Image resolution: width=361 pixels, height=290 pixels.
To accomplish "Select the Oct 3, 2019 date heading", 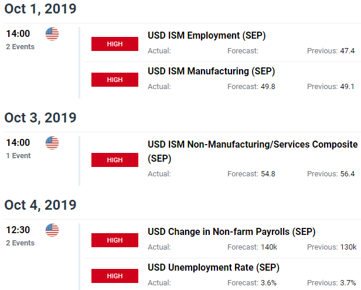I will click(40, 118).
